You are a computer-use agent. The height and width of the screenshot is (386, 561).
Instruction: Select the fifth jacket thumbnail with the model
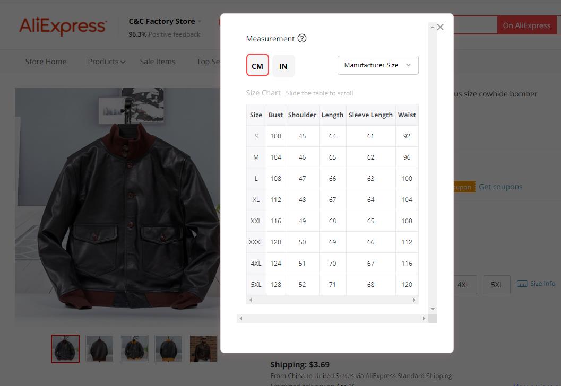click(x=203, y=349)
